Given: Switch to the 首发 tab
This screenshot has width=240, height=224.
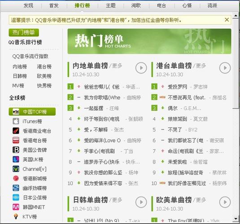Looking at the screenshot, I should pos(54,6).
